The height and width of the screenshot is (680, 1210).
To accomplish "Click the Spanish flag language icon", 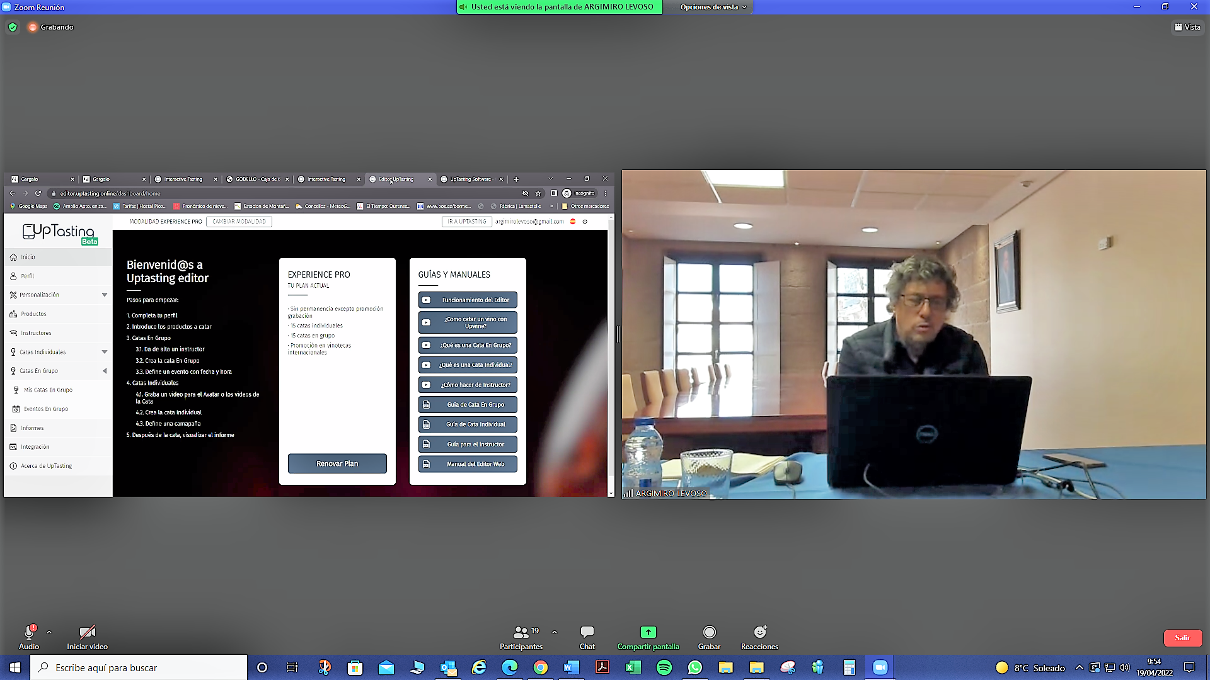I will point(573,222).
